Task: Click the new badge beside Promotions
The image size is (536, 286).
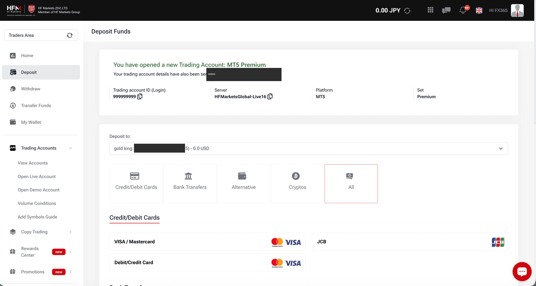Action: [x=59, y=272]
